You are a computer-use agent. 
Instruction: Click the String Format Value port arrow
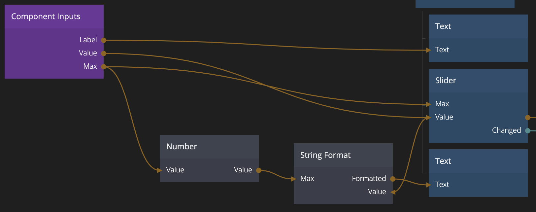(393, 192)
